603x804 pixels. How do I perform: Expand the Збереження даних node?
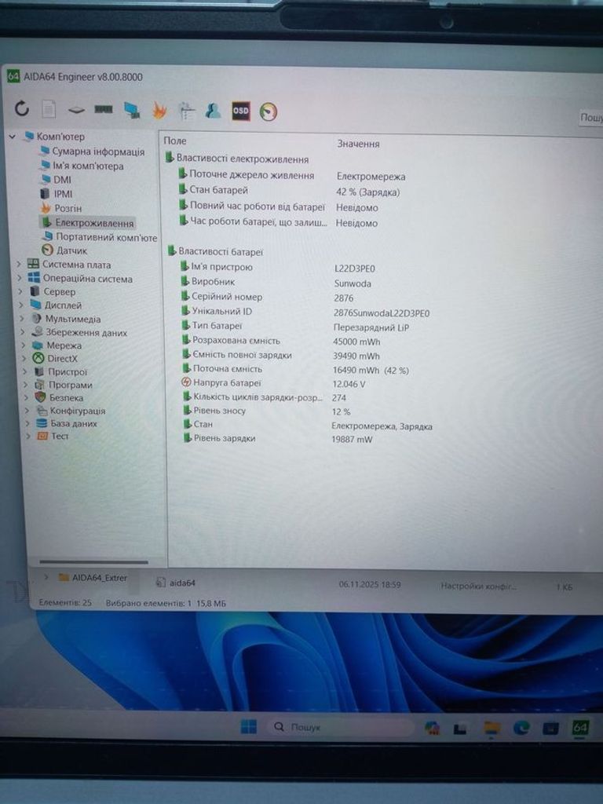tap(23, 332)
